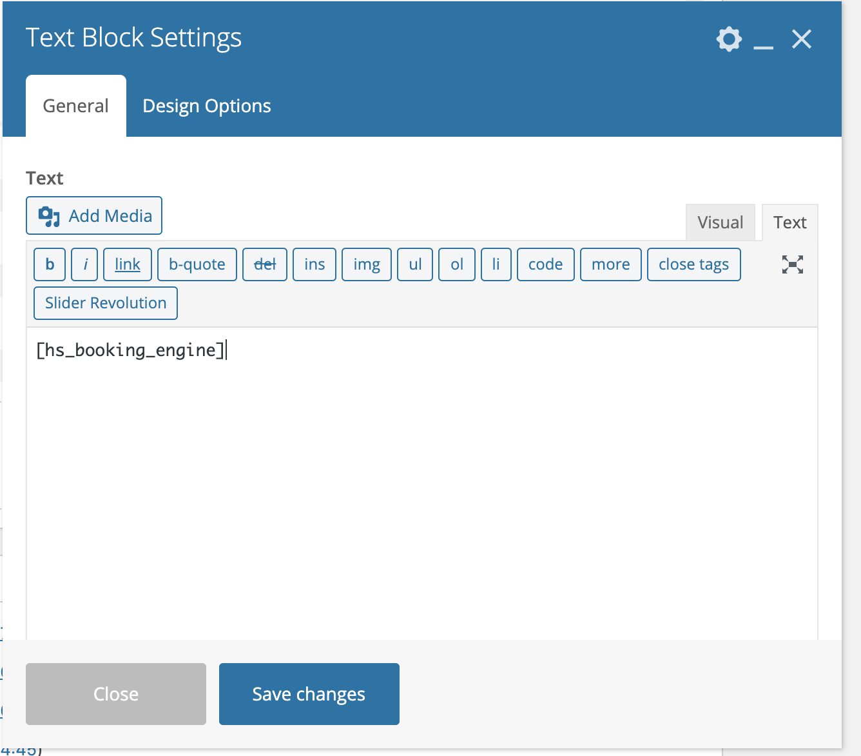Insert deleted text del tag
Image resolution: width=861 pixels, height=756 pixels.
tap(265, 264)
